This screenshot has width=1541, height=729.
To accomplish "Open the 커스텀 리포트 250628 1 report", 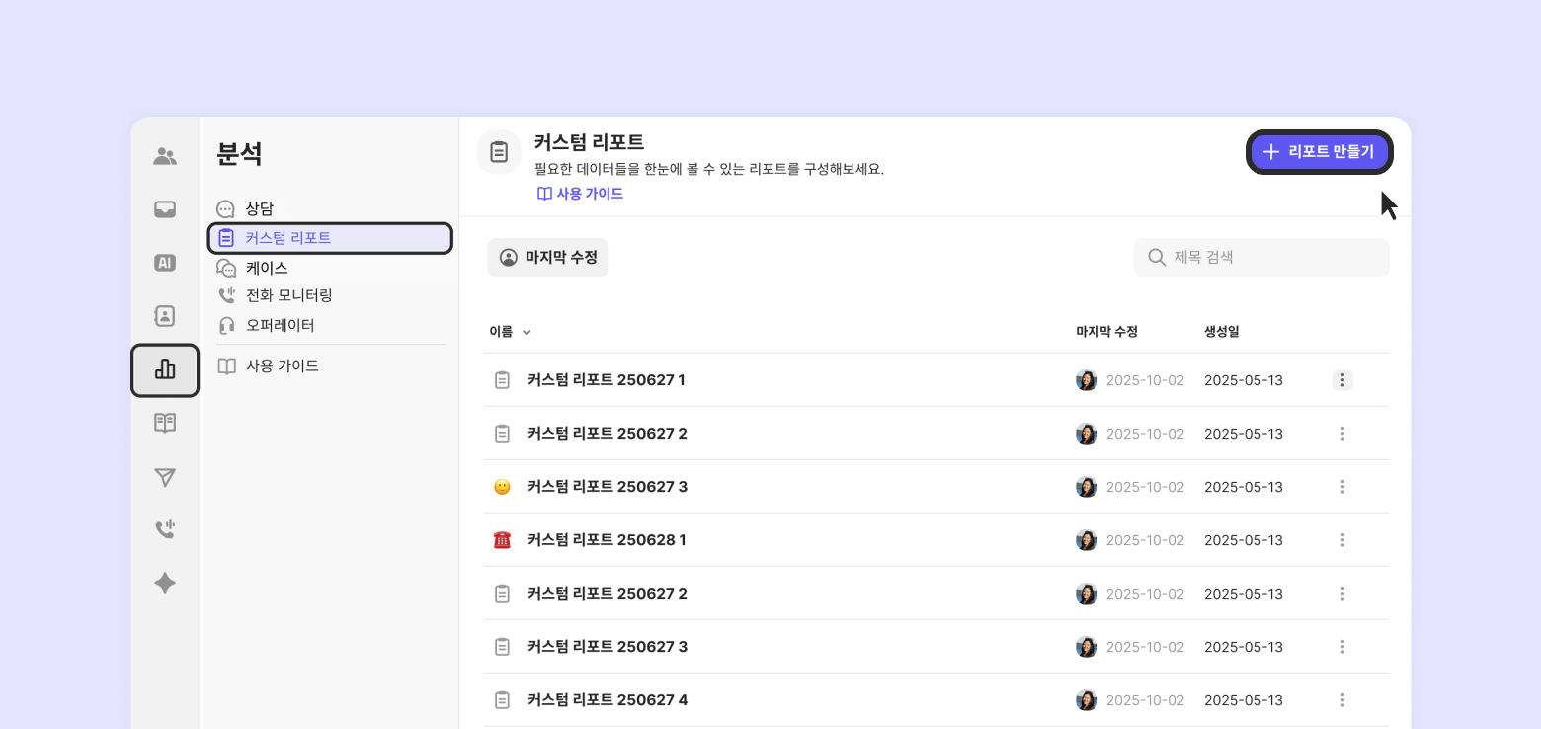I will (x=606, y=540).
